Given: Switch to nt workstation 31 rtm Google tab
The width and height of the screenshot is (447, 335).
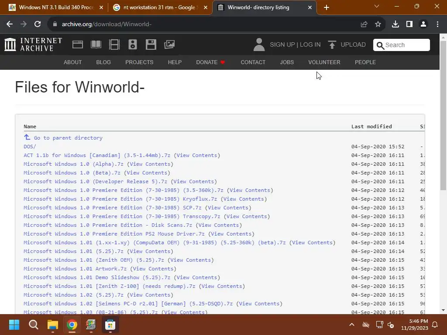Looking at the screenshot, I should click(159, 7).
